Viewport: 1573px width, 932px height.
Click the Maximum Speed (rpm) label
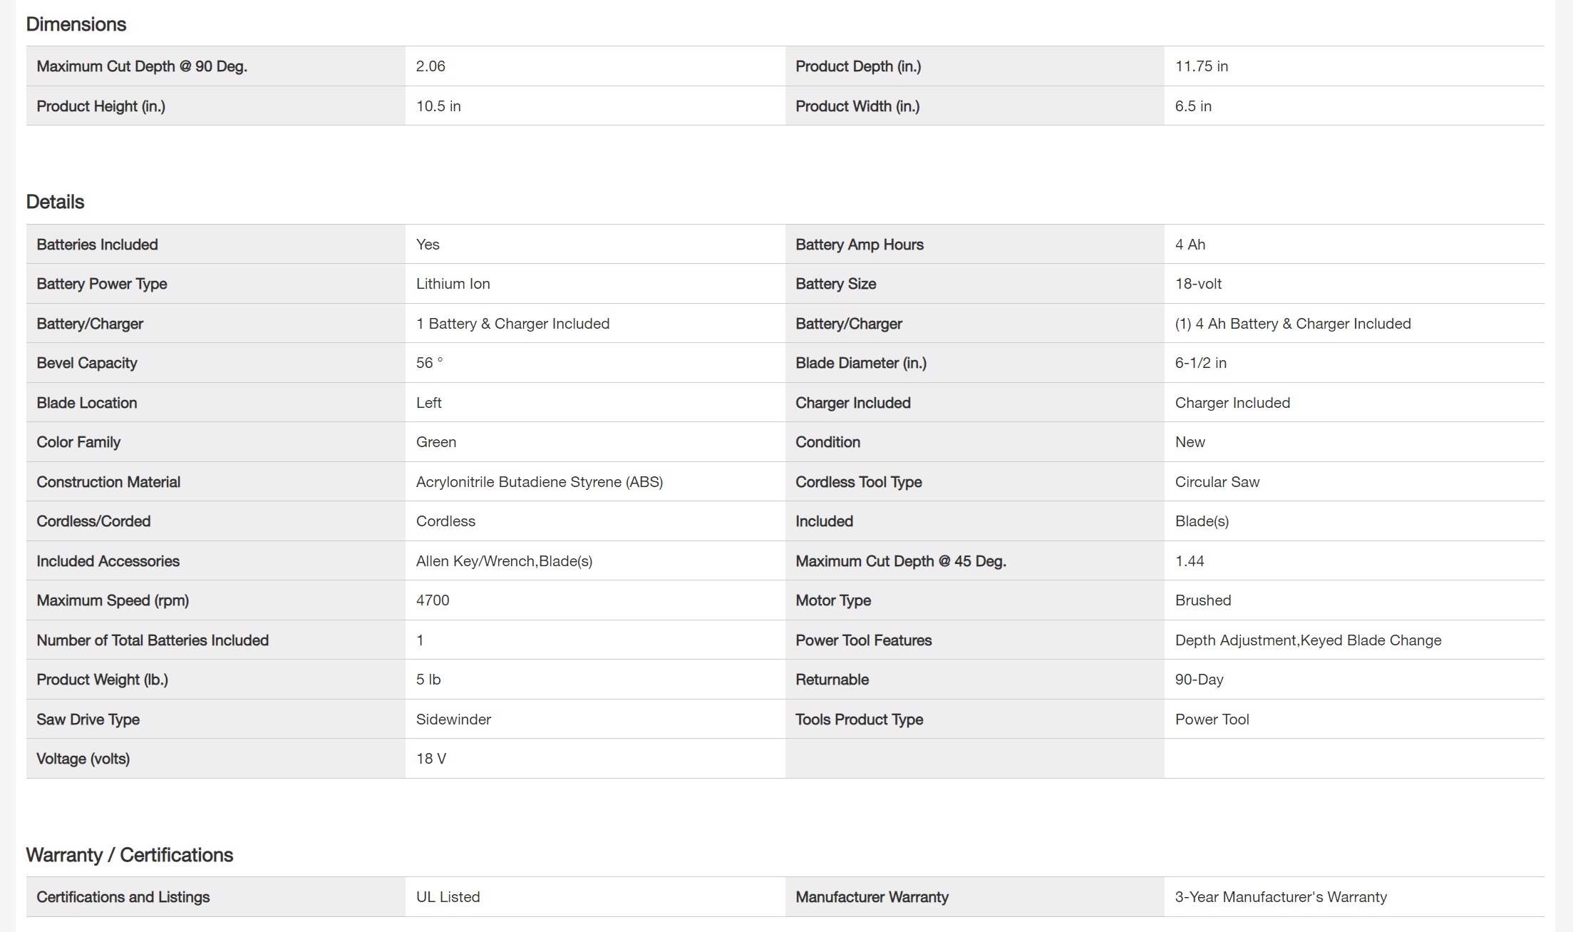point(113,600)
